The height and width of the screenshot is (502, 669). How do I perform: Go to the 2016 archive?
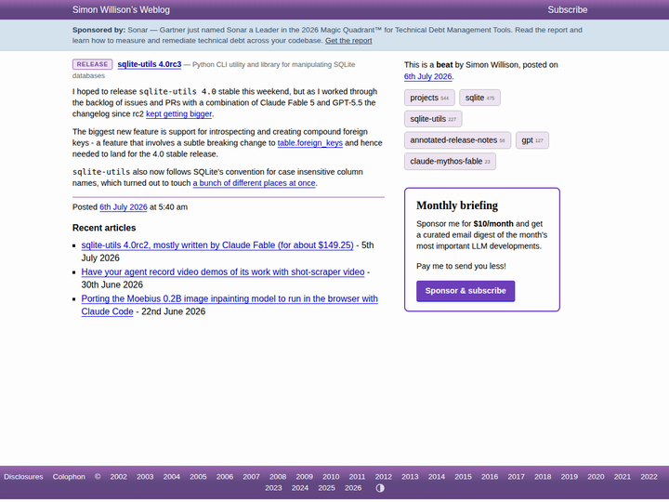[x=490, y=477]
